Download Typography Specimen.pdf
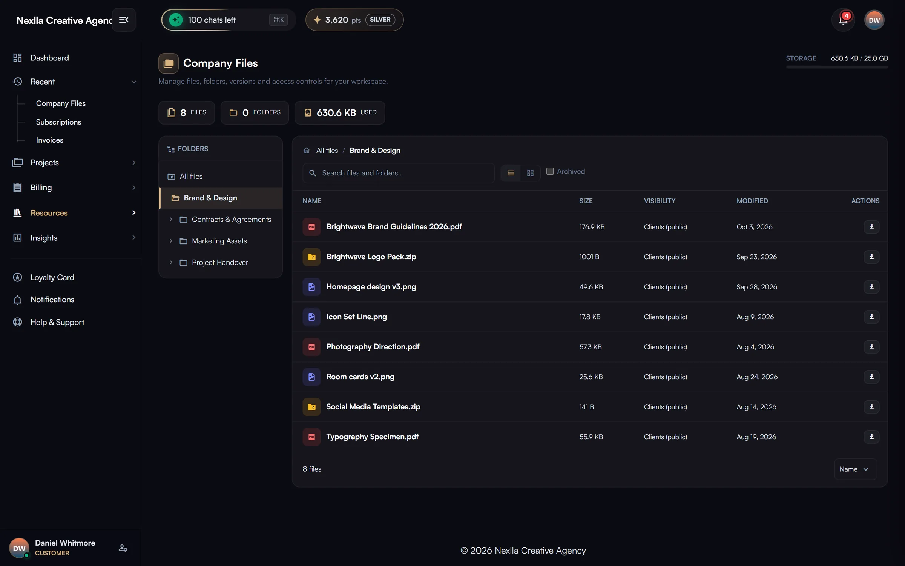The height and width of the screenshot is (566, 905). [x=871, y=437]
